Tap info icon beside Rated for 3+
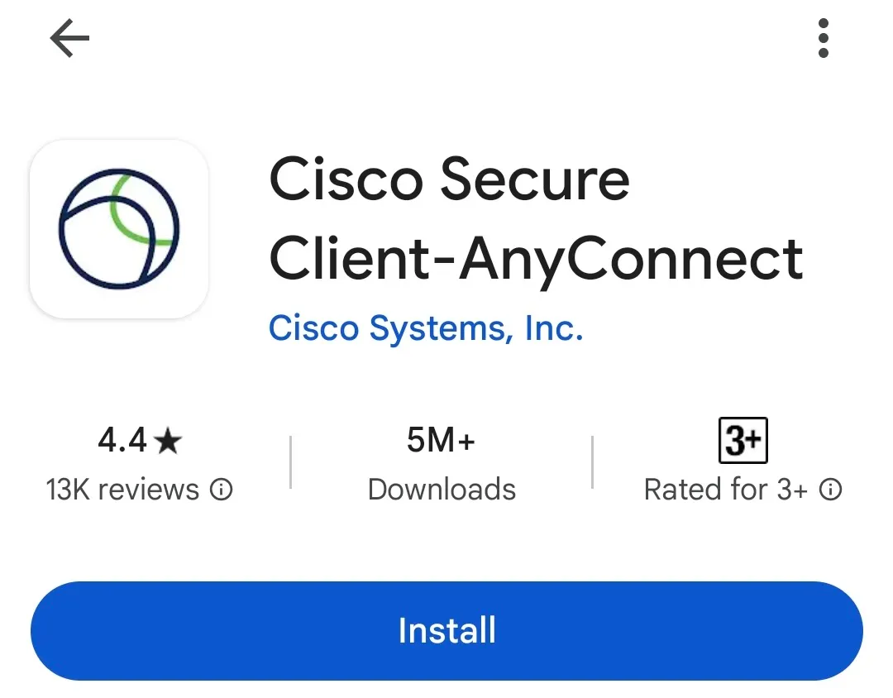Viewport: 893px width, 698px height. tap(830, 490)
